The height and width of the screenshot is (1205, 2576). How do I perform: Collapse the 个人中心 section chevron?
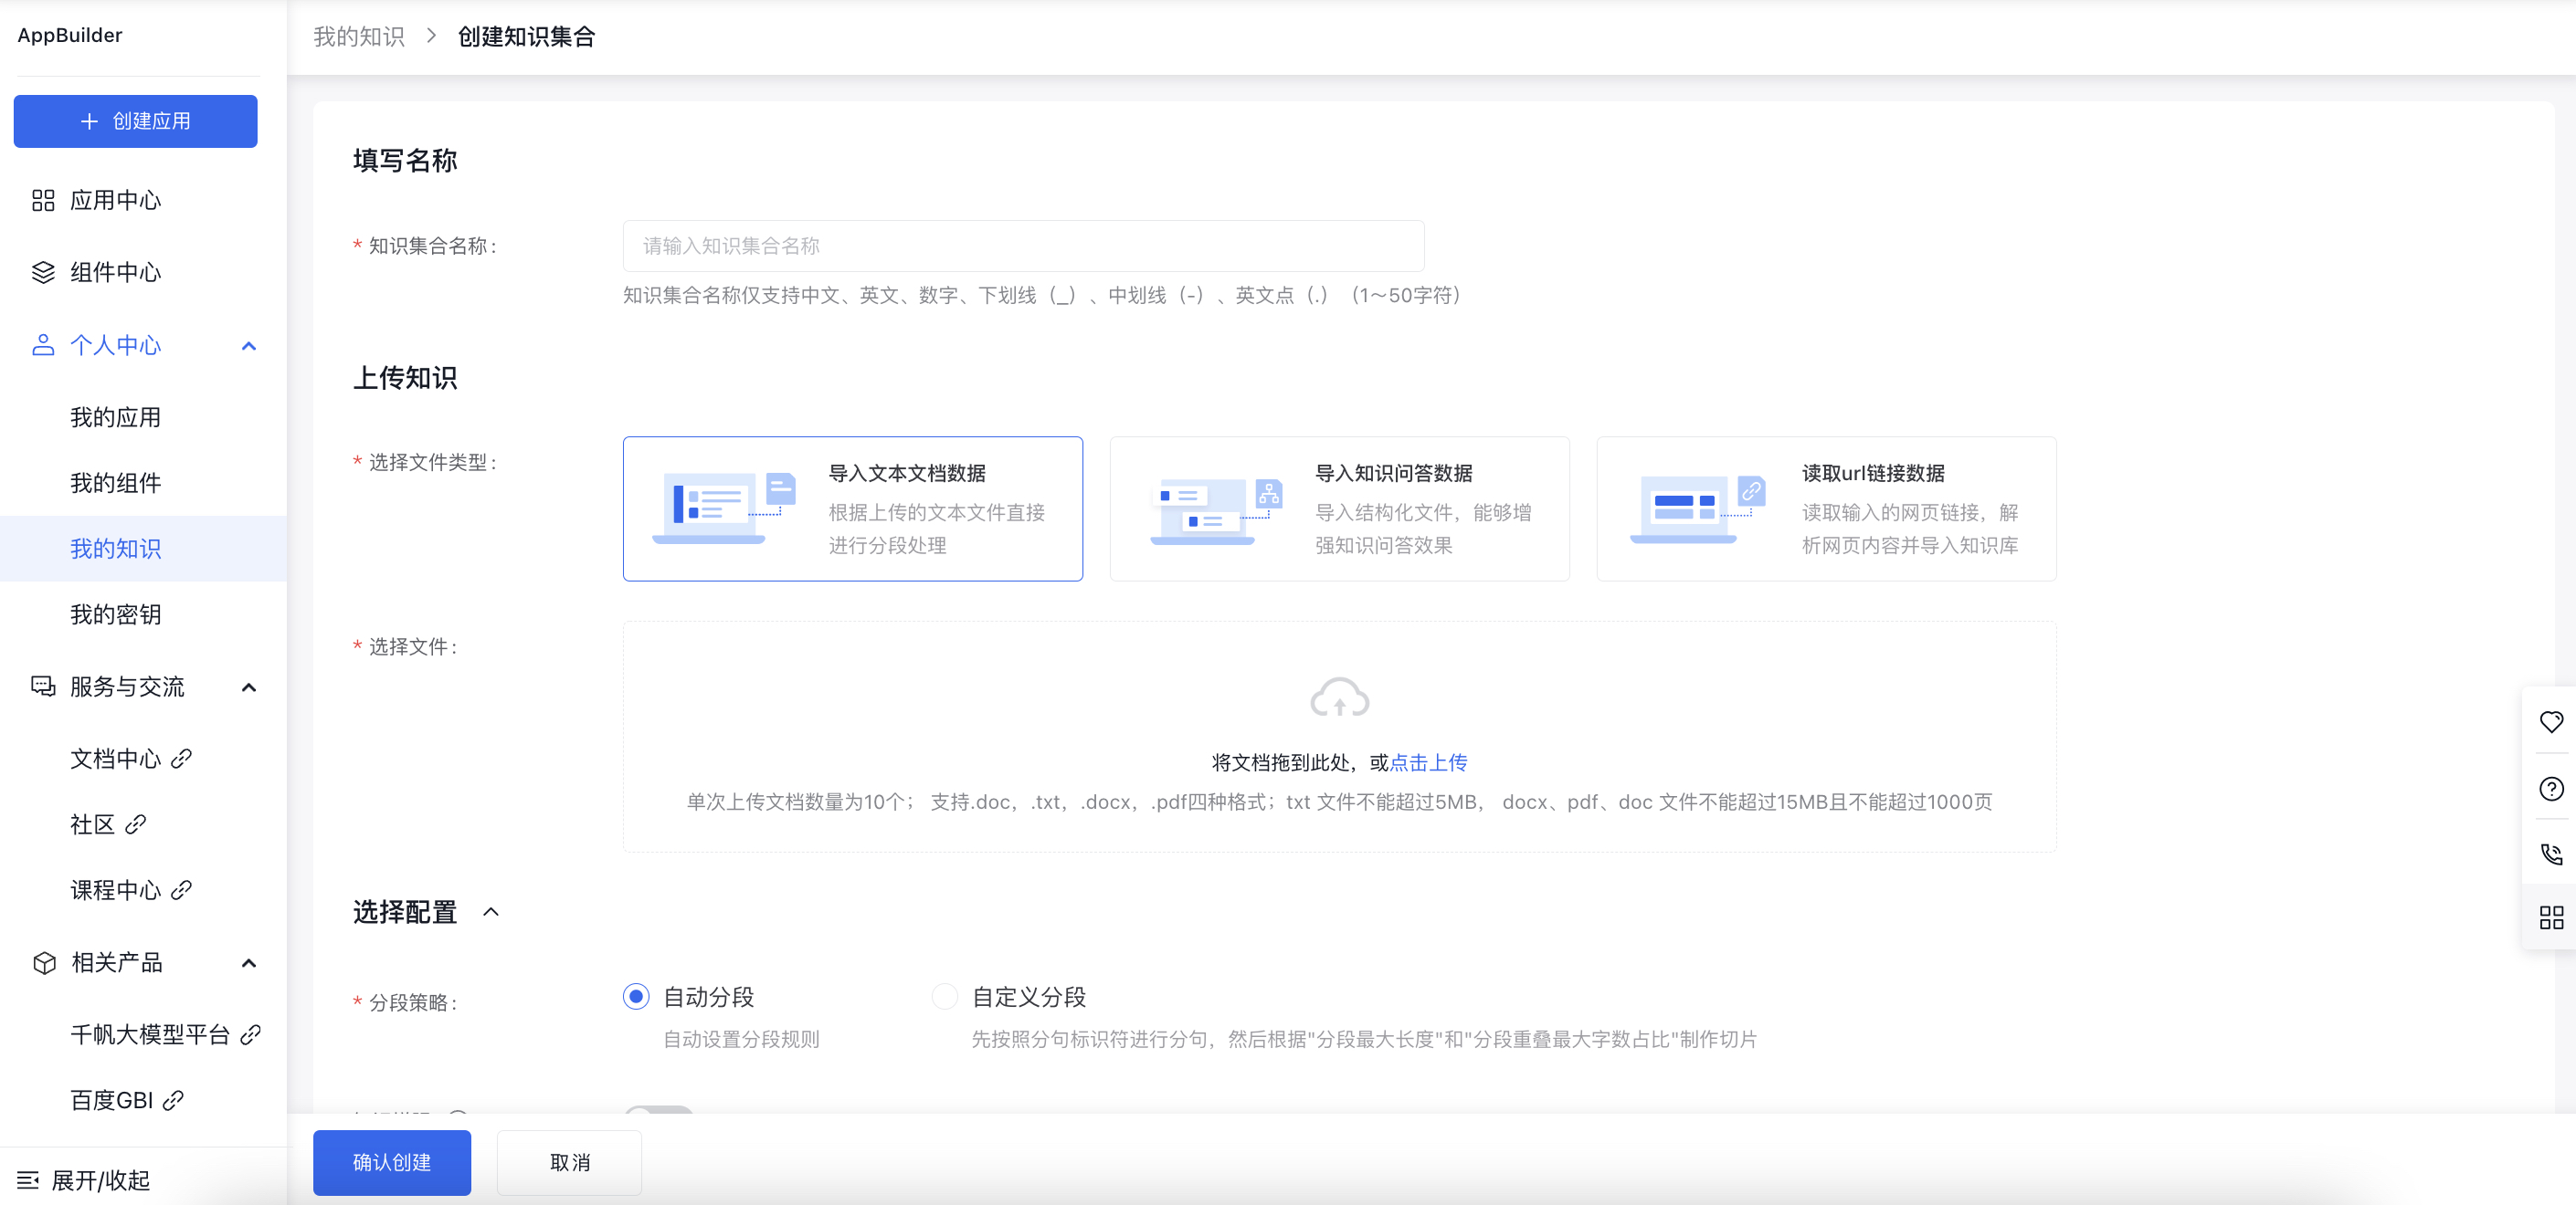tap(249, 346)
